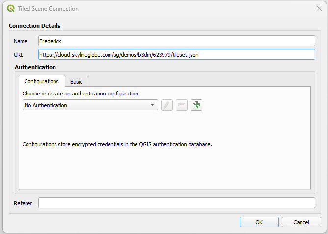Click the Choose or create configuration label
The image size is (328, 234).
(x=81, y=94)
